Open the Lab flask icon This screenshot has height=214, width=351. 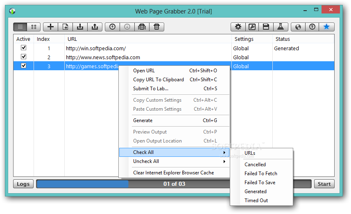[281, 27]
